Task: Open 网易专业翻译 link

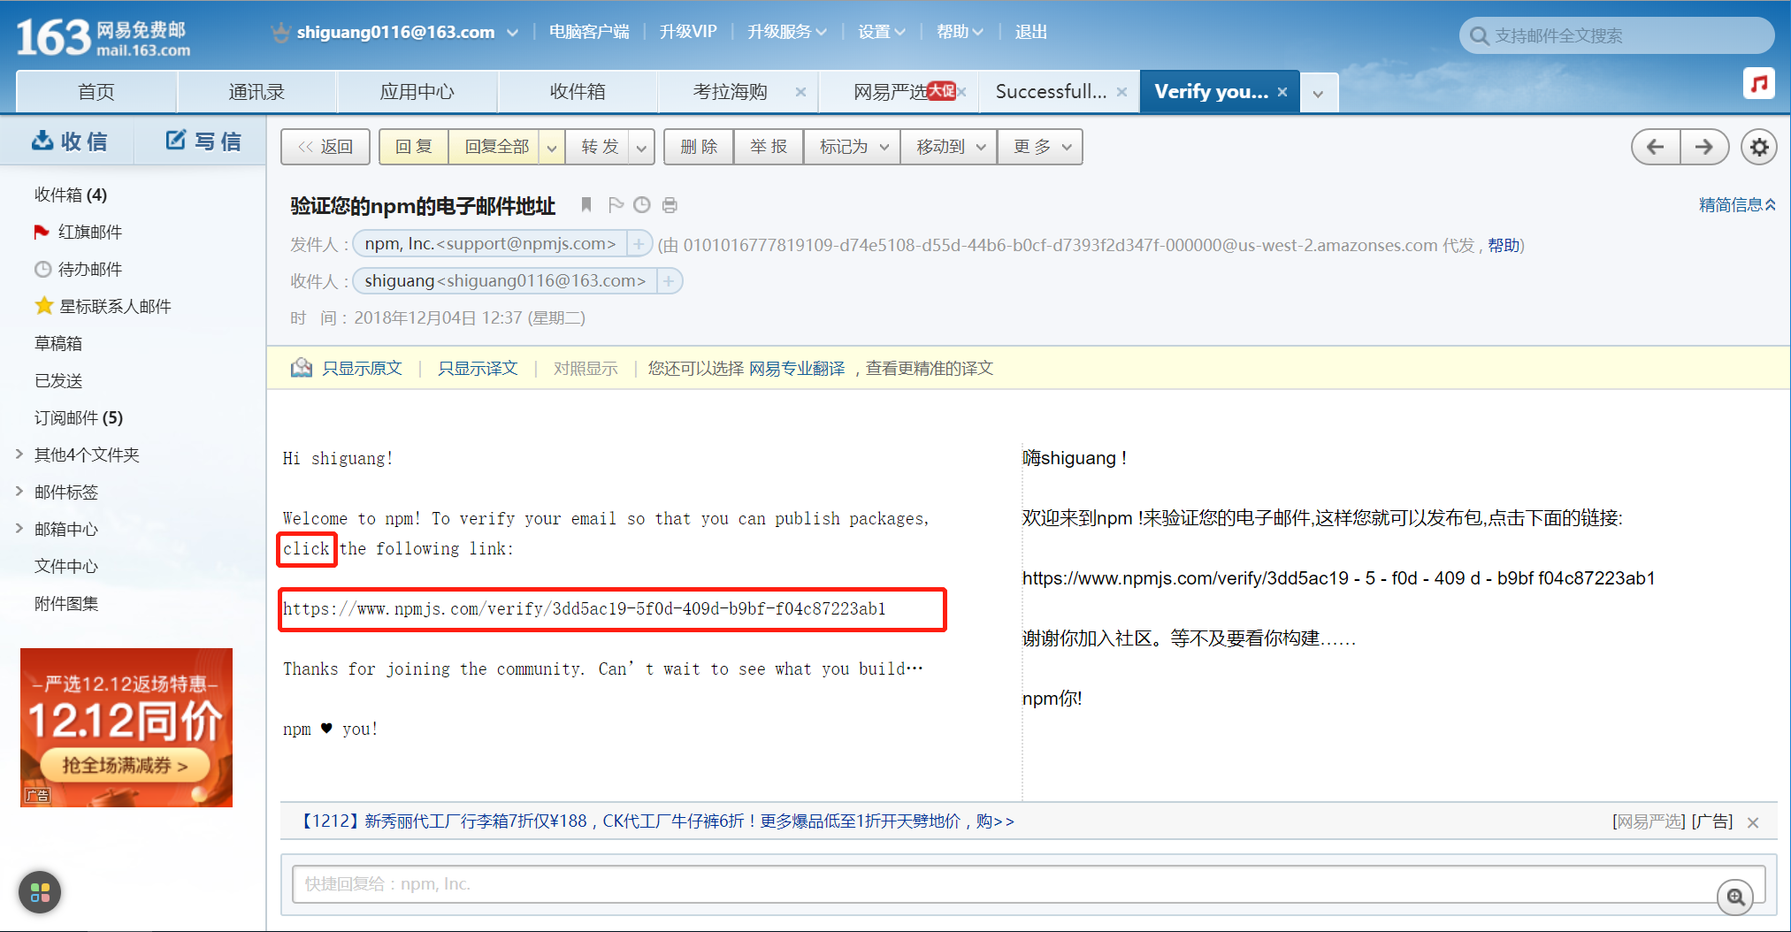Action: tap(797, 369)
